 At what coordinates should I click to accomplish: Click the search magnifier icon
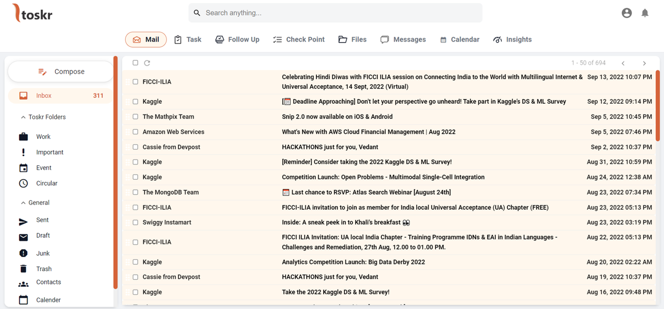197,13
